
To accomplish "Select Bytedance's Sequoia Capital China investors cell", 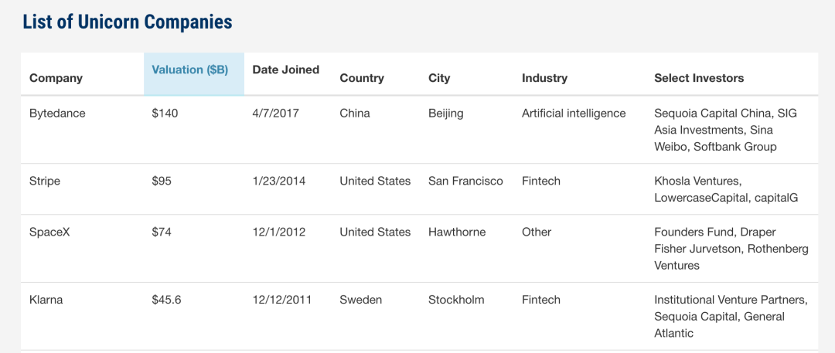I will [x=725, y=130].
